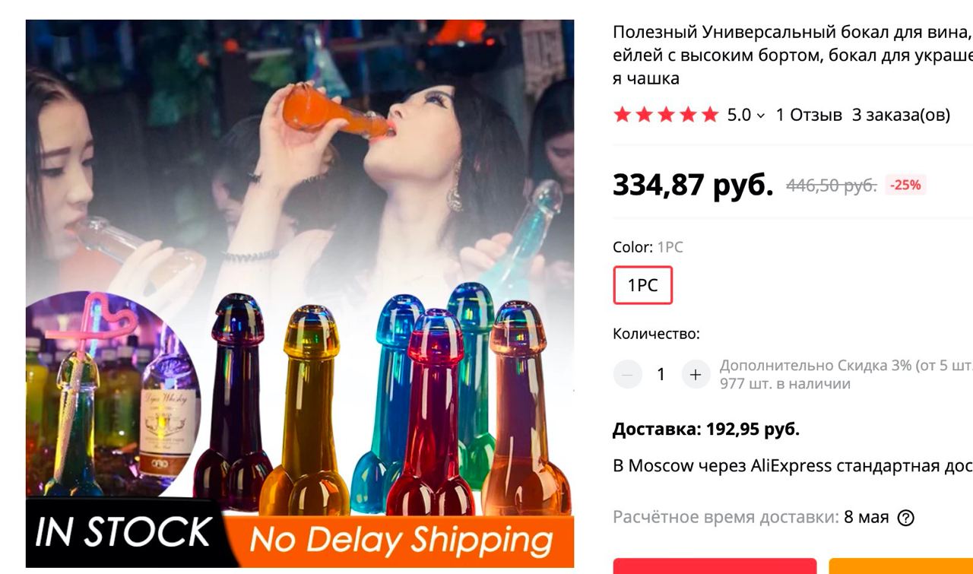Click the product title text
Viewport: 973px width, 574px height.
(793, 55)
